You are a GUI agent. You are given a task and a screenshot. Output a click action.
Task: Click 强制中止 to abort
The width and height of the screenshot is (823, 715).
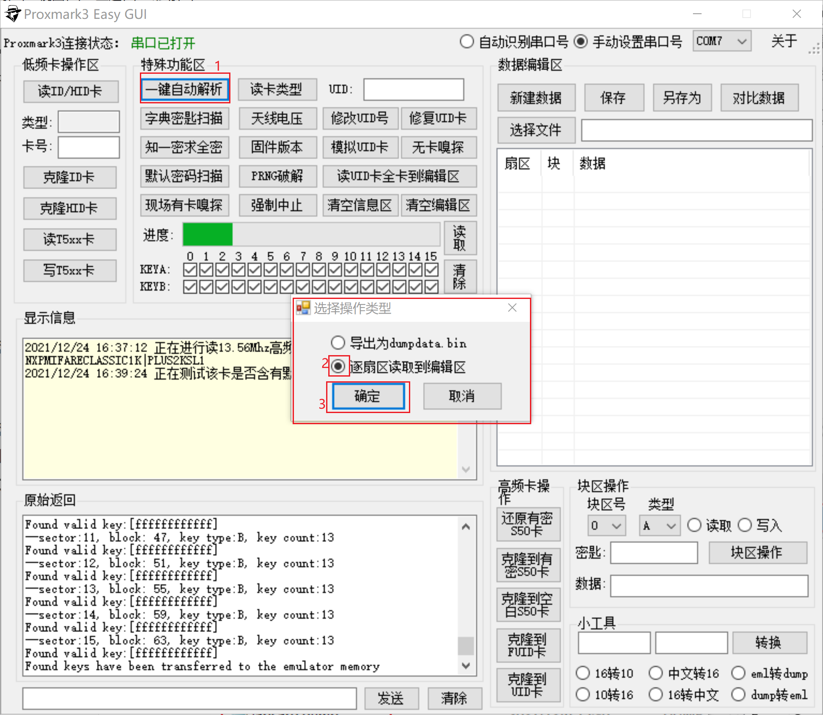click(x=277, y=205)
